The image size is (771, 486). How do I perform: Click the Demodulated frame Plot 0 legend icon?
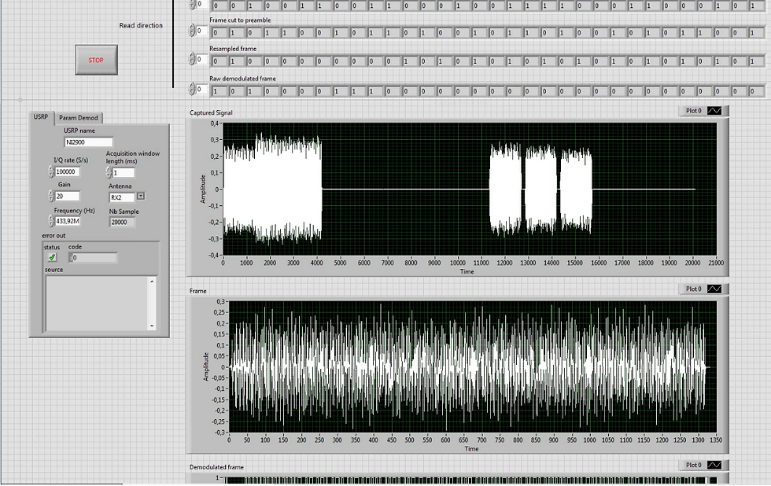714,465
